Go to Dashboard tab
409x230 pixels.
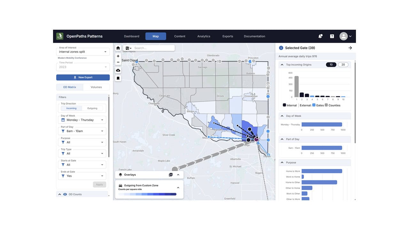coord(132,36)
